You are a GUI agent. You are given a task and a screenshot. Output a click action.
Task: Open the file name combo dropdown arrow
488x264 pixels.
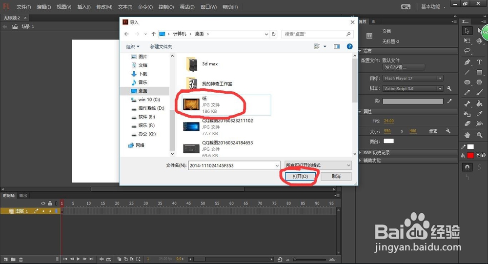(277, 165)
